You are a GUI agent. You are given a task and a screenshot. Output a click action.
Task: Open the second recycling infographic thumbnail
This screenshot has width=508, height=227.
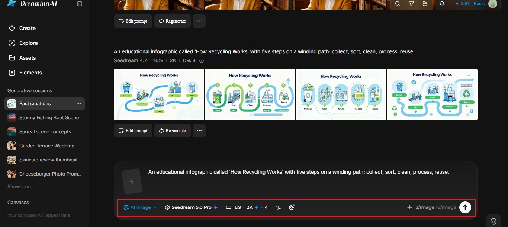pyautogui.click(x=250, y=94)
